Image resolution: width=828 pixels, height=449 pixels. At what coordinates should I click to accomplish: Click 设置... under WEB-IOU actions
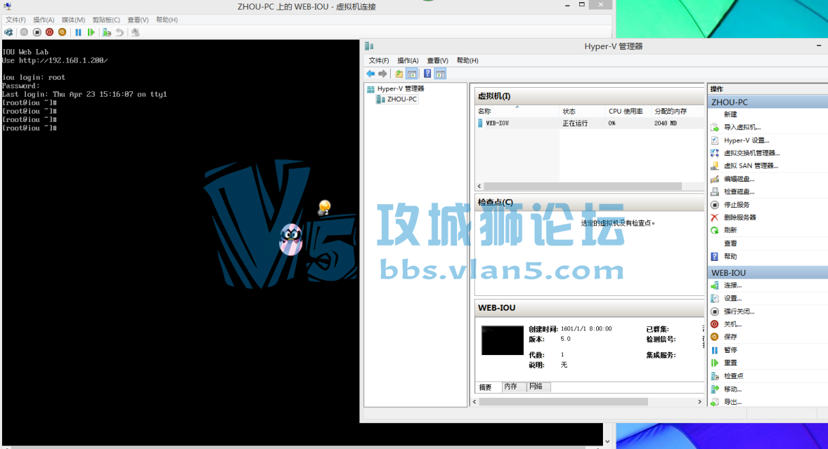pos(732,298)
